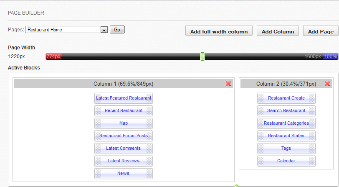Remove Column 1 with red X icon

pos(228,84)
